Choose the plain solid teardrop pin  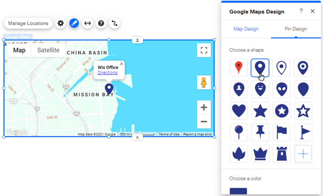(x=303, y=89)
